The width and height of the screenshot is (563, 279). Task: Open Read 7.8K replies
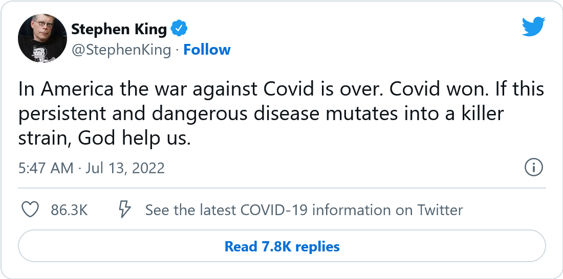[282, 247]
